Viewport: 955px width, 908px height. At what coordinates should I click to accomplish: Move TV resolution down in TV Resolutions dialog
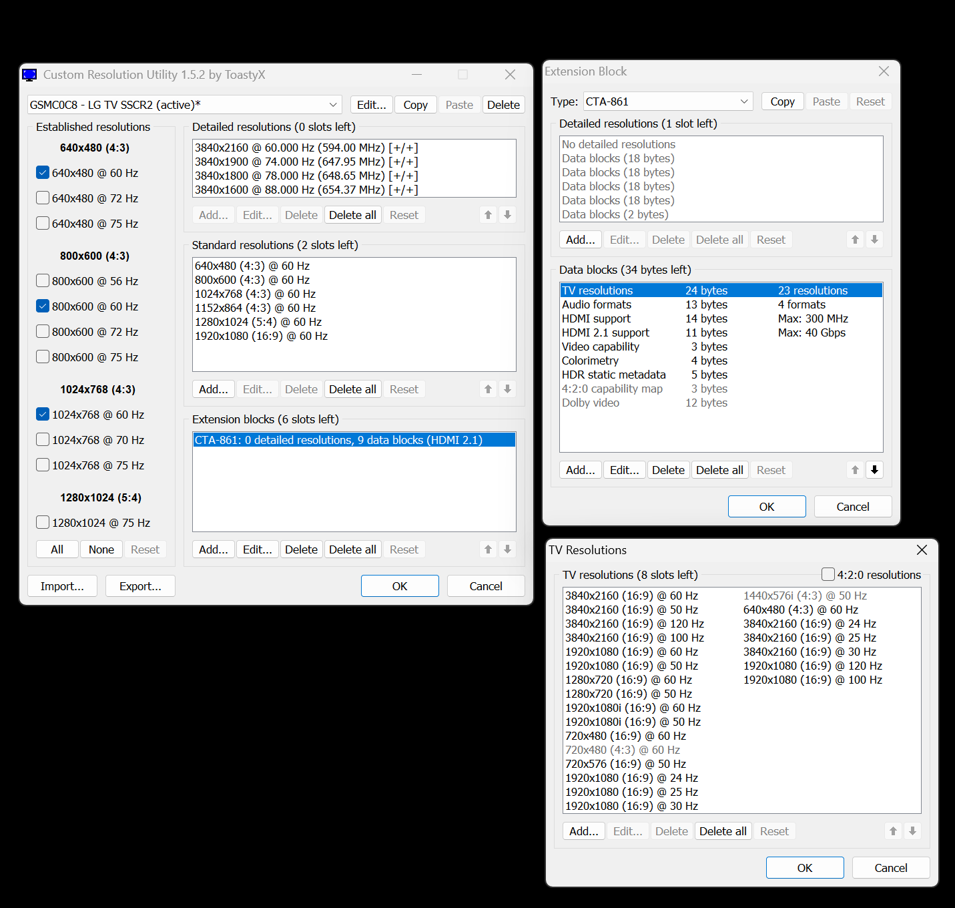[x=912, y=831]
